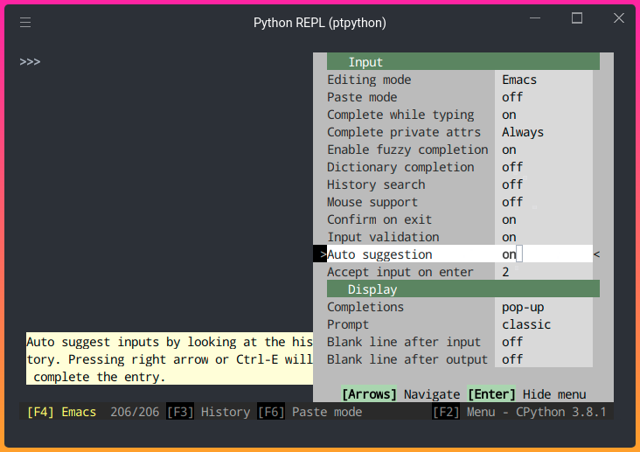Toggle Blank line after input off value
640x452 pixels.
pos(512,342)
